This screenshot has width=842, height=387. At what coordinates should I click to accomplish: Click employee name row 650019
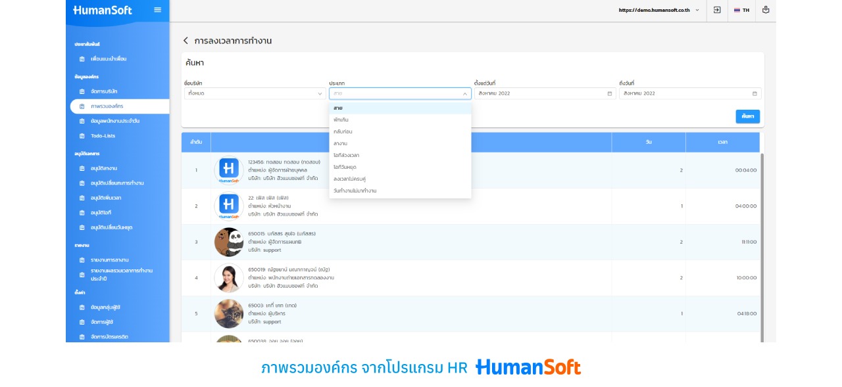tap(288, 269)
